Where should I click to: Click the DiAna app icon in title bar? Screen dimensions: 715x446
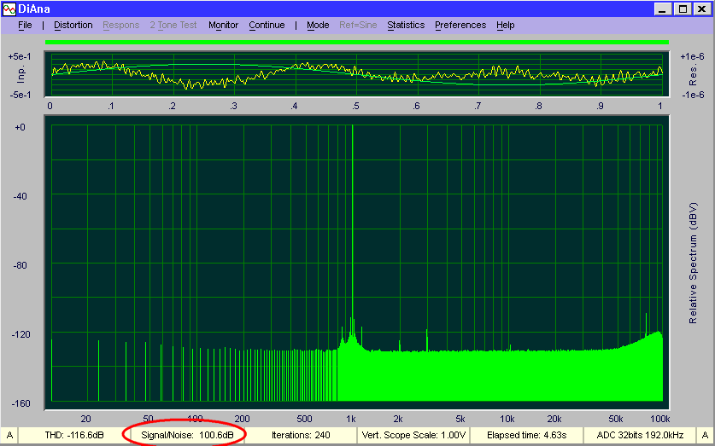(x=9, y=9)
